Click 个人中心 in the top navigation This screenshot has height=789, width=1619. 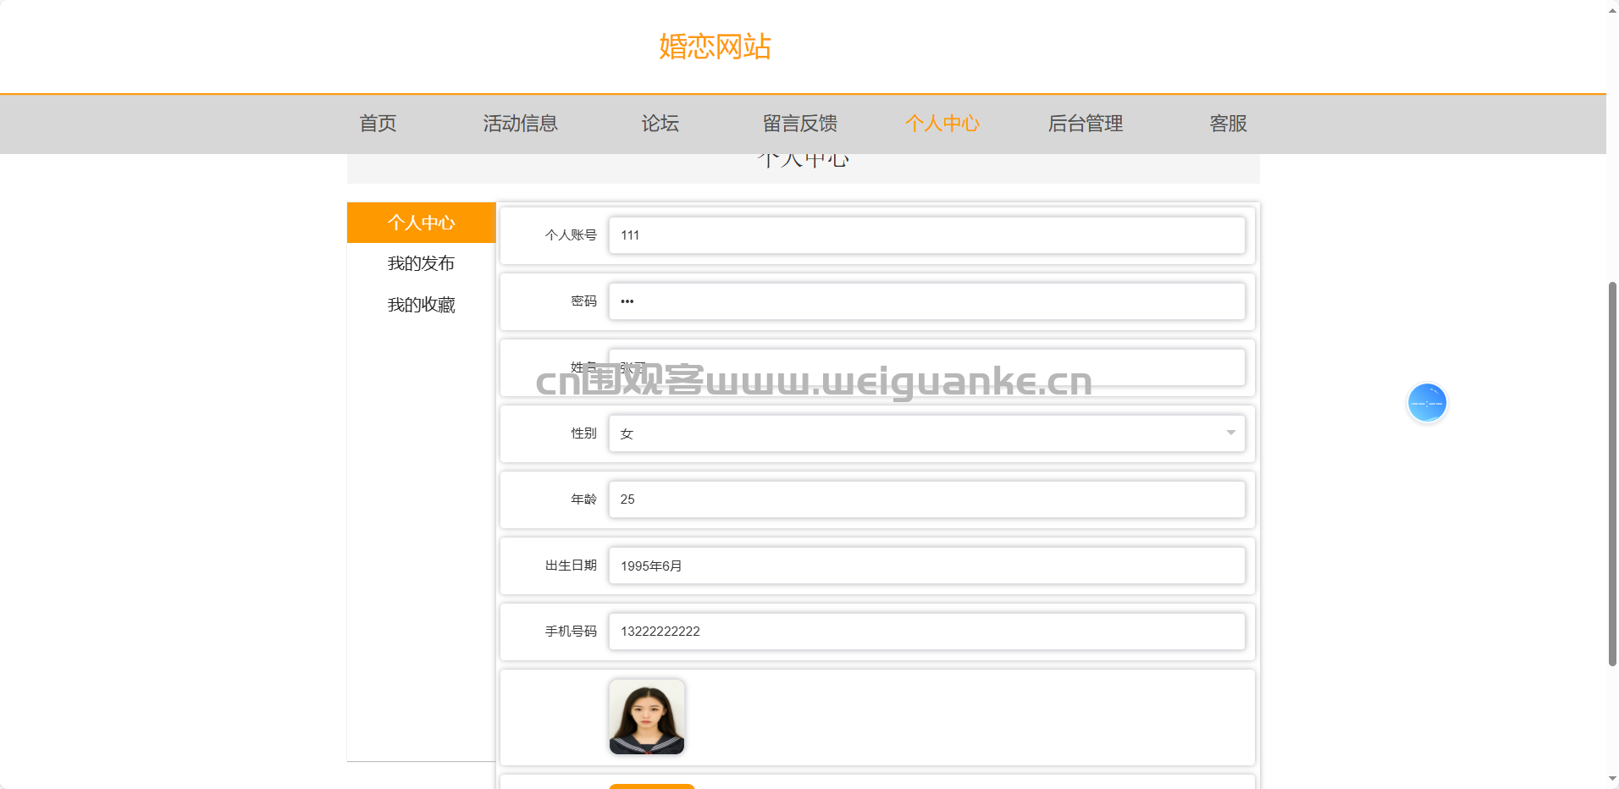[942, 124]
